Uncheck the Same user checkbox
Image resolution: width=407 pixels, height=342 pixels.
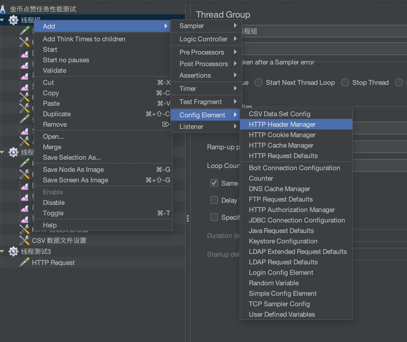click(x=214, y=183)
